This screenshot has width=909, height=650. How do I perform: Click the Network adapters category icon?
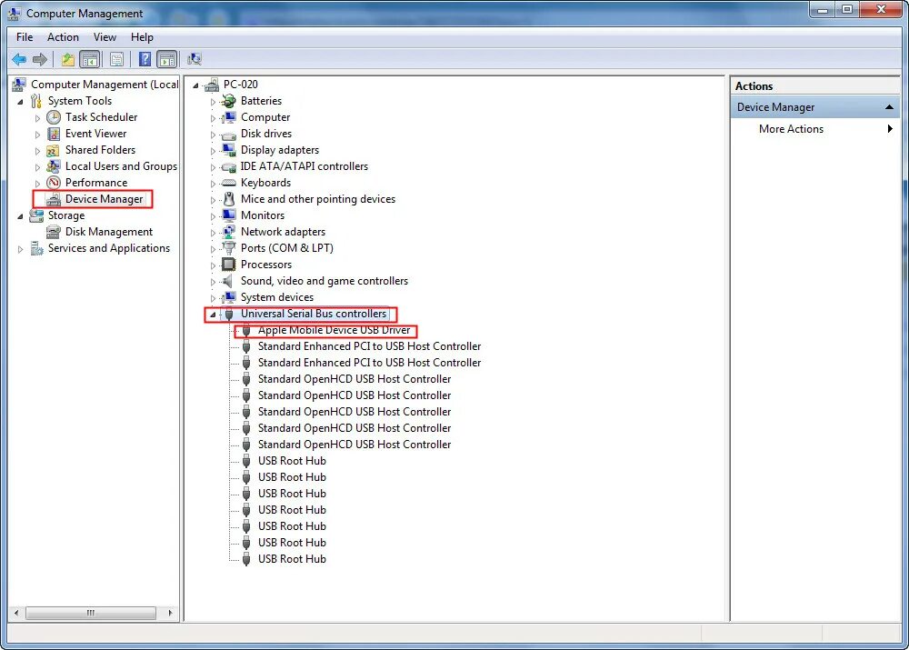pyautogui.click(x=229, y=231)
